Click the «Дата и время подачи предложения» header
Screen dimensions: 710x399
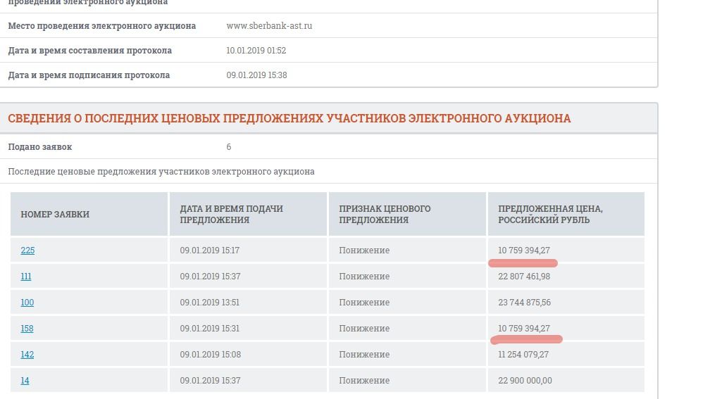(x=231, y=214)
